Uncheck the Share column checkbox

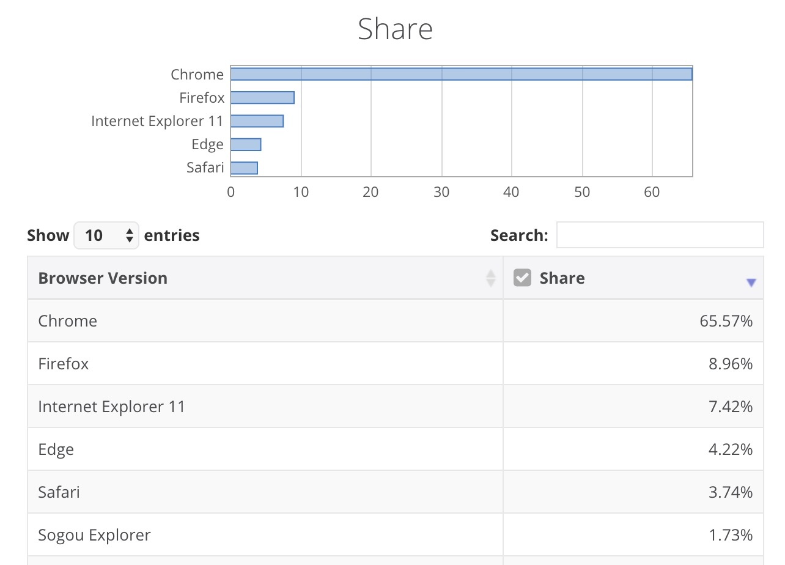pos(522,278)
